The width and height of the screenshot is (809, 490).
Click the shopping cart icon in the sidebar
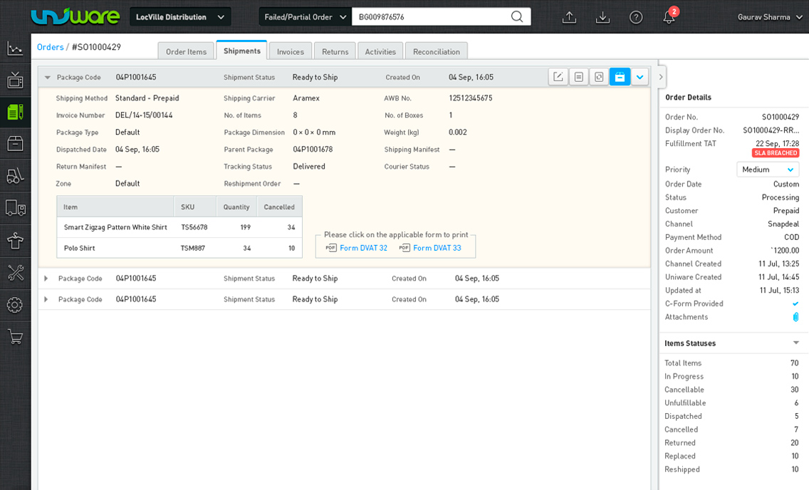tap(15, 337)
